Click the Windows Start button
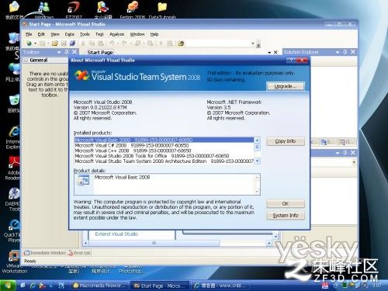Viewport: 388px width, 291px height. pyautogui.click(x=8, y=286)
